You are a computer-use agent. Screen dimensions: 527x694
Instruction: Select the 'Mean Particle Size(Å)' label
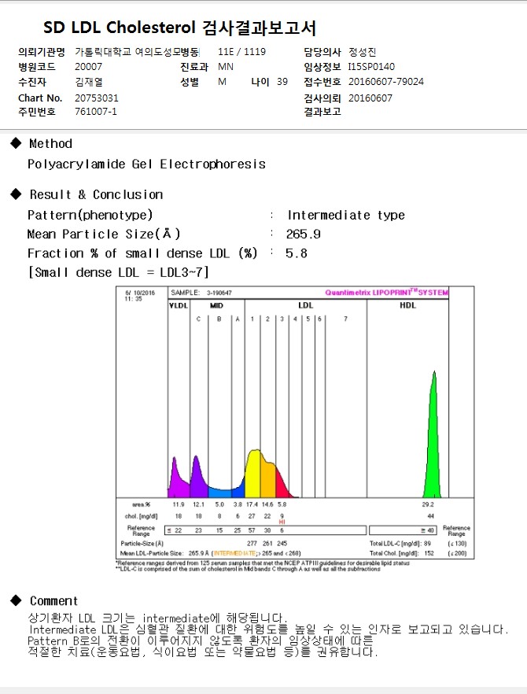[104, 234]
